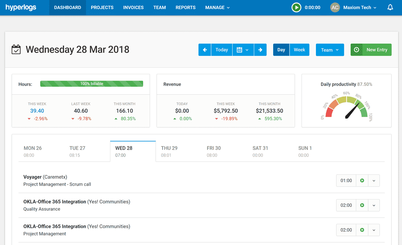Open the Invoices menu item
The height and width of the screenshot is (245, 402).
[x=133, y=7]
